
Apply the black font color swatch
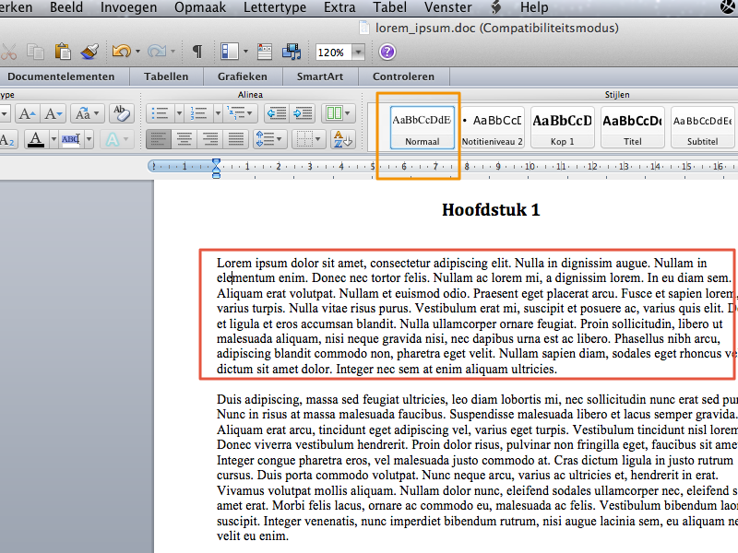tap(36, 139)
